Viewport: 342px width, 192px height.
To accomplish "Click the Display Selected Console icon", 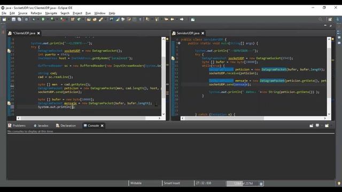I will tap(317, 126).
